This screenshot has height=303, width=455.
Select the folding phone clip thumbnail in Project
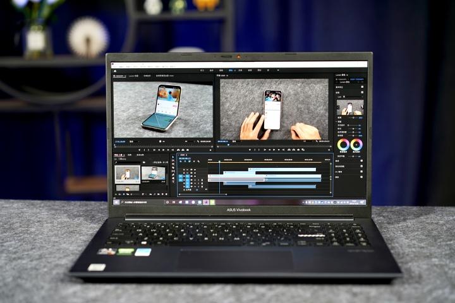pos(154,174)
